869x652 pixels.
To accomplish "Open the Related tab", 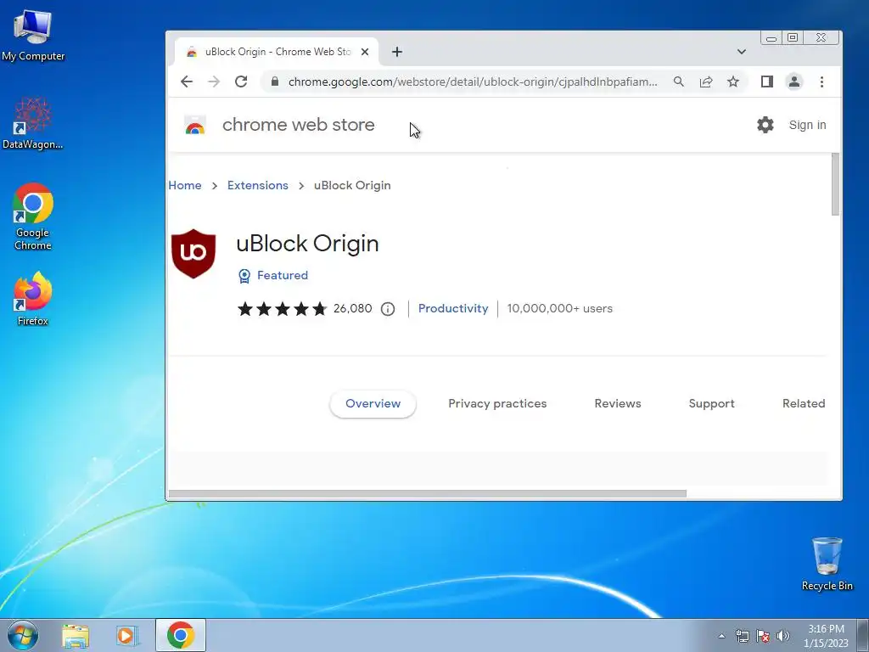I will pos(804,403).
